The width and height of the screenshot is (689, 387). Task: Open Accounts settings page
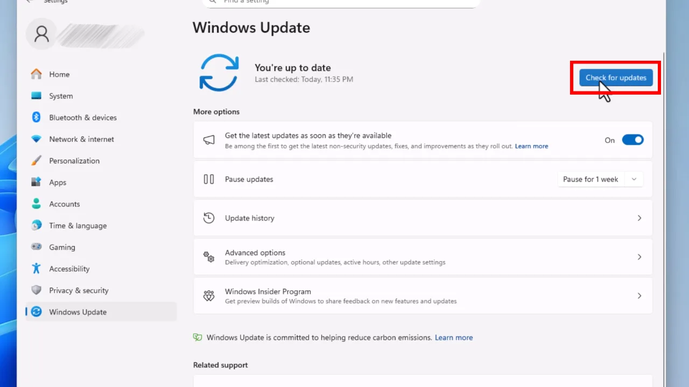(101, 204)
